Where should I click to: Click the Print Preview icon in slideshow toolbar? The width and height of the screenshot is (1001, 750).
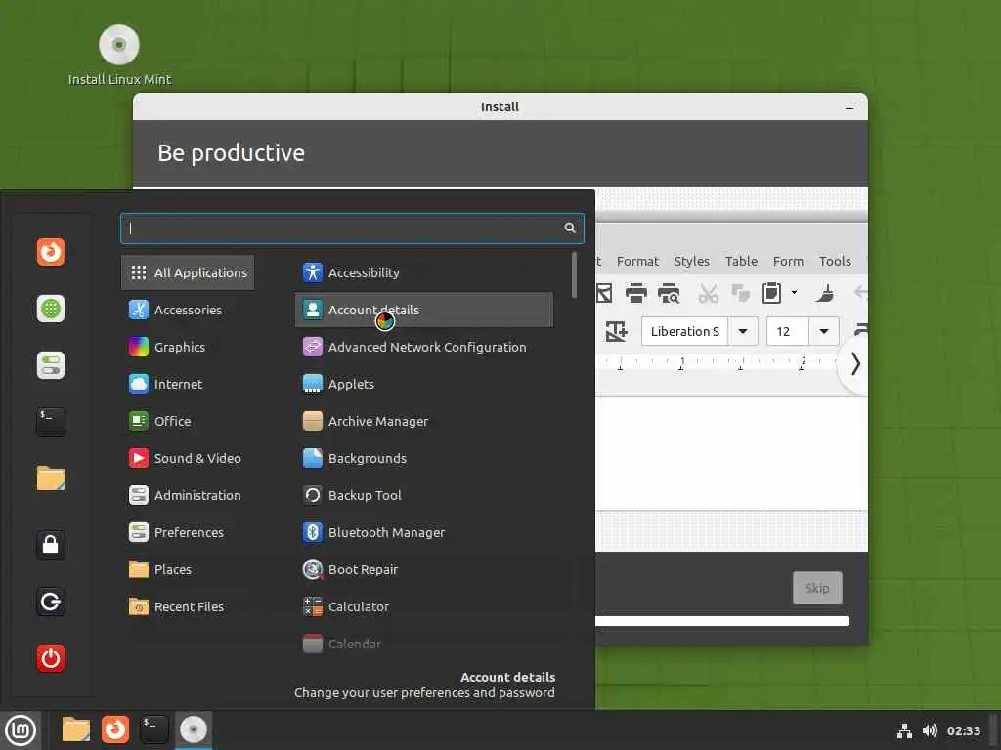(x=669, y=293)
